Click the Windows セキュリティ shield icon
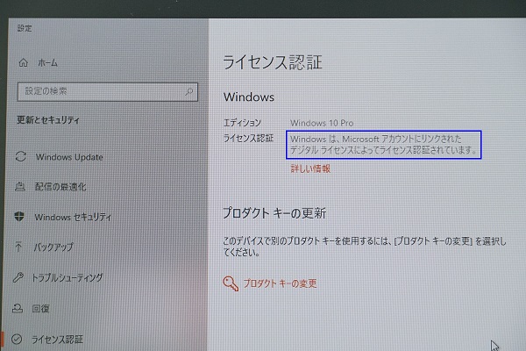The width and height of the screenshot is (526, 351). pyautogui.click(x=19, y=217)
